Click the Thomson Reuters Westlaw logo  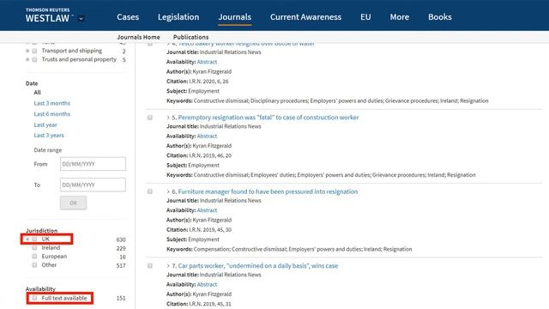(x=48, y=15)
